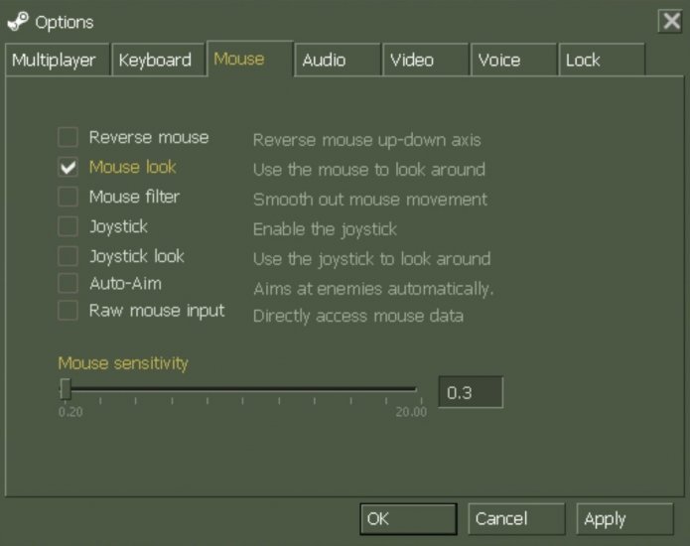This screenshot has height=546, width=690.
Task: Click the Steam logo icon in title bar
Action: 18,21
